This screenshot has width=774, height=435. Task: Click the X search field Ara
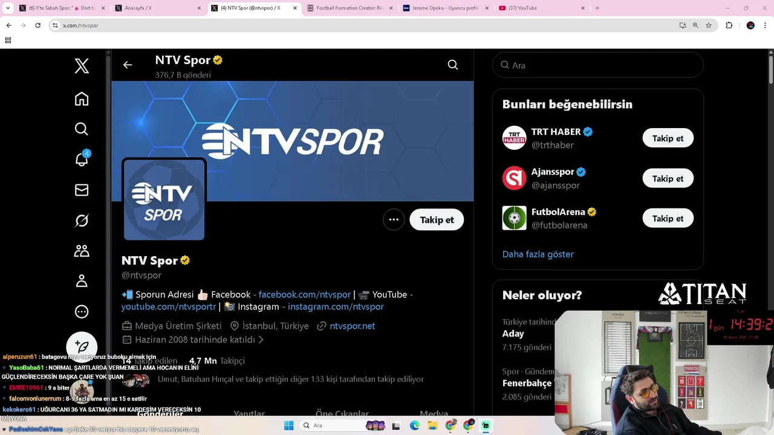point(597,65)
